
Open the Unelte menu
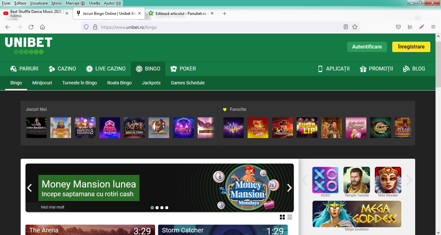(x=95, y=3)
